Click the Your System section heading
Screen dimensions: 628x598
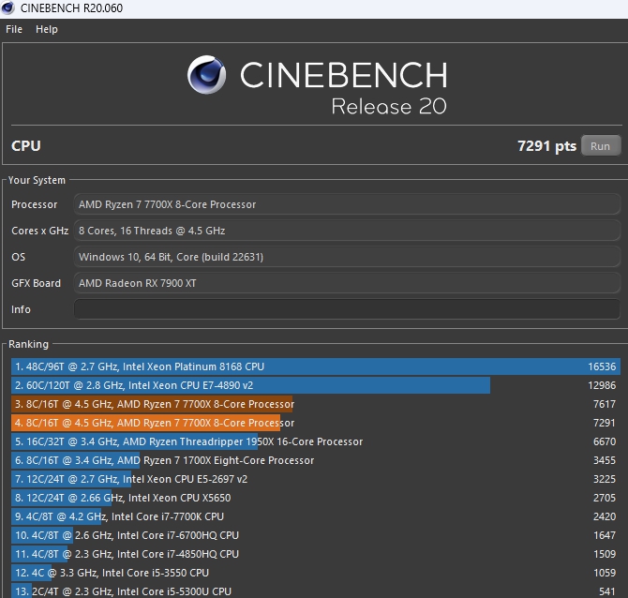pos(37,180)
